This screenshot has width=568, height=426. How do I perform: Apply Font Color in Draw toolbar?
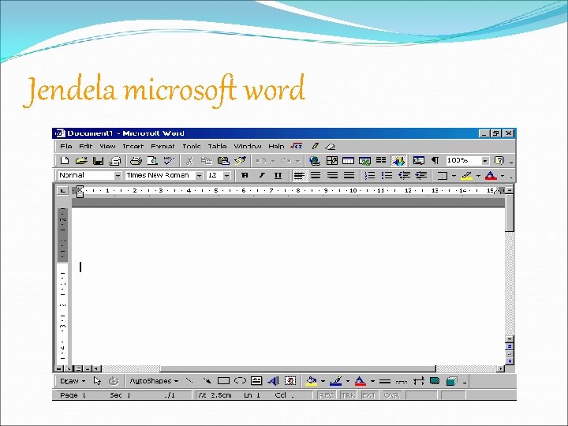pos(360,381)
